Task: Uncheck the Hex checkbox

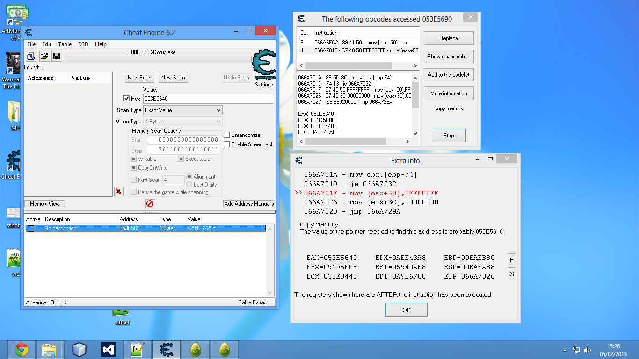Action: coord(126,99)
